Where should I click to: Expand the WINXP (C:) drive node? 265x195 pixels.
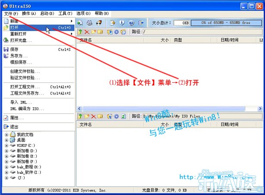click(6, 145)
